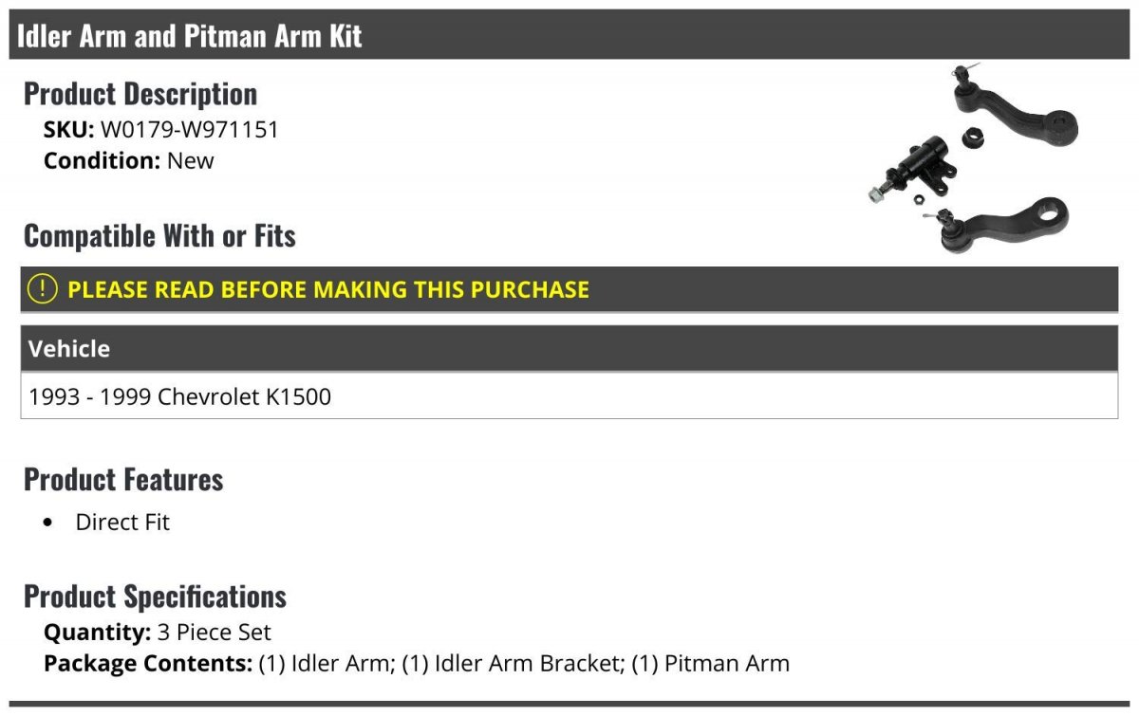Click the yellow exclamation warning icon
The image size is (1139, 716).
tap(42, 289)
